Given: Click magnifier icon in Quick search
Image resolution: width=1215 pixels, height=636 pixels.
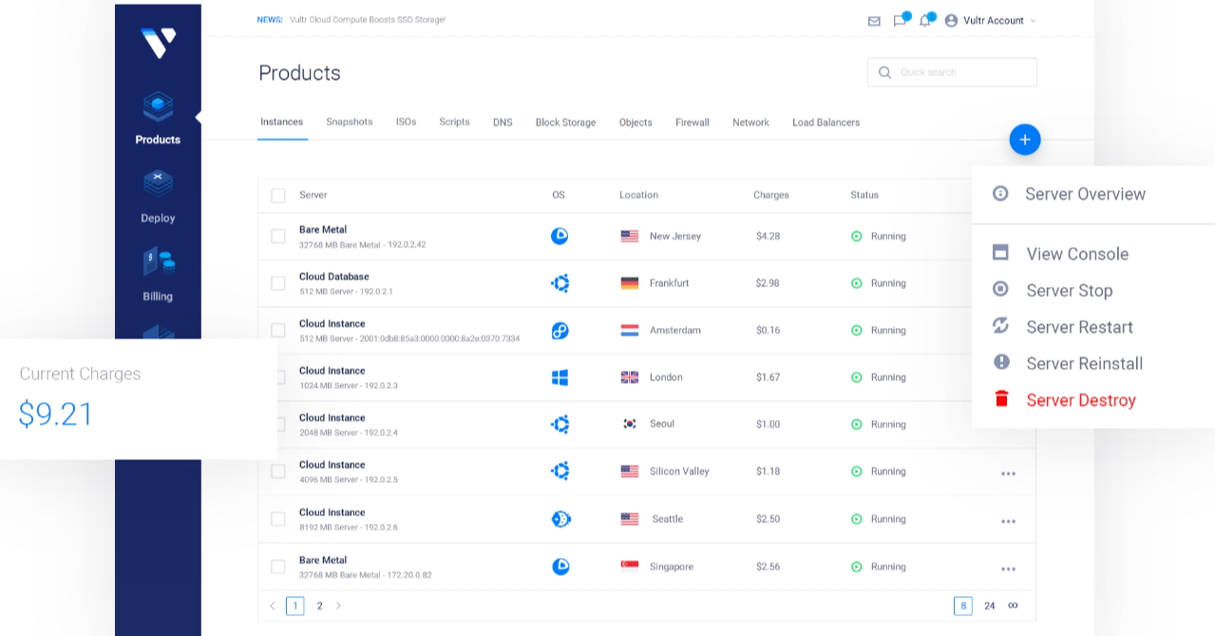Looking at the screenshot, I should coord(885,72).
